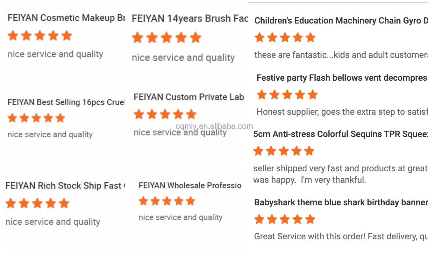Click first star under FEIYAN Rich Stock title
This screenshot has height=253, width=428.
tap(11, 203)
